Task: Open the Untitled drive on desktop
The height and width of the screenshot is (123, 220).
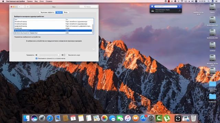Action: [x=212, y=46]
